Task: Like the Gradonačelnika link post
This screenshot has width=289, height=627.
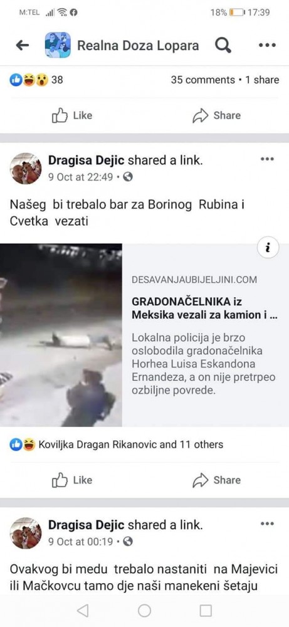Action: [x=72, y=480]
